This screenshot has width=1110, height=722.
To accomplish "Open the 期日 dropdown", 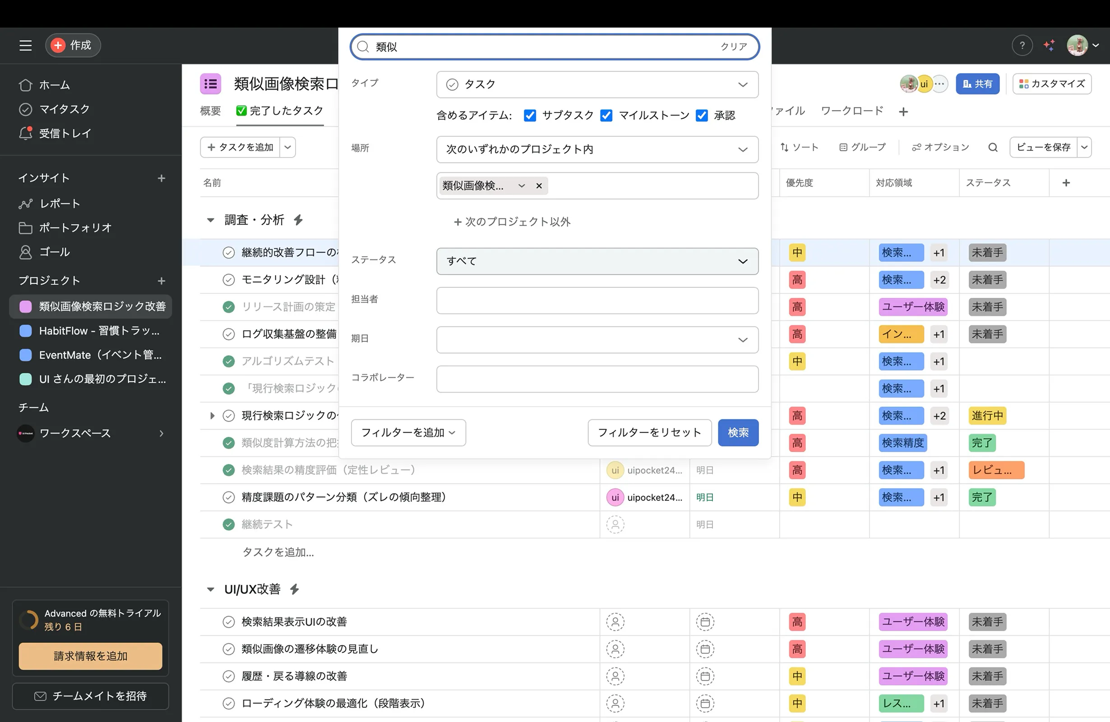I will [x=597, y=339].
